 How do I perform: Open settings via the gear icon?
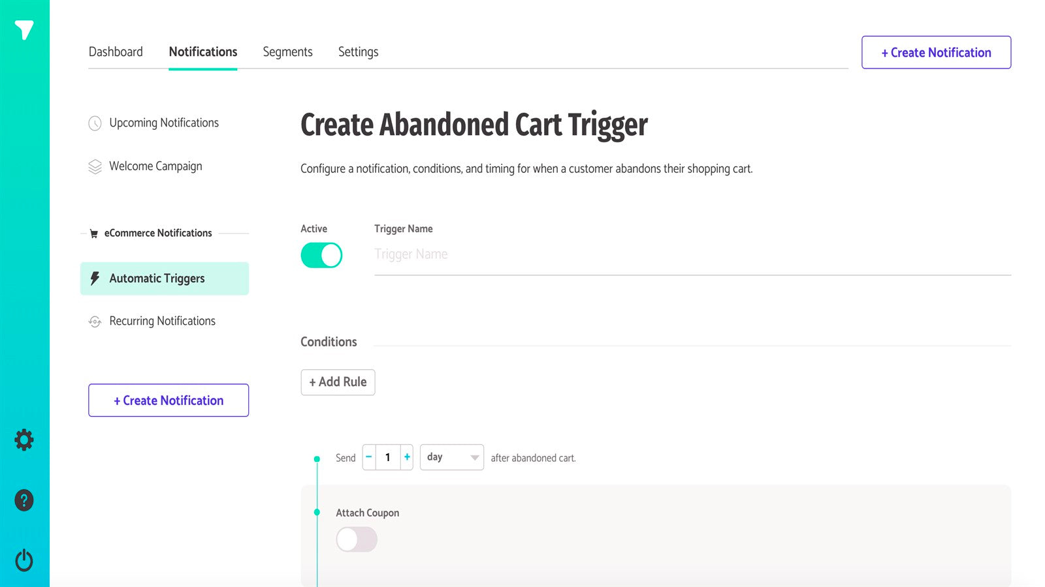tap(24, 440)
